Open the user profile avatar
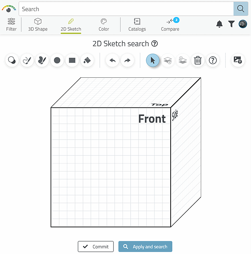The width and height of the screenshot is (251, 254). click(243, 24)
